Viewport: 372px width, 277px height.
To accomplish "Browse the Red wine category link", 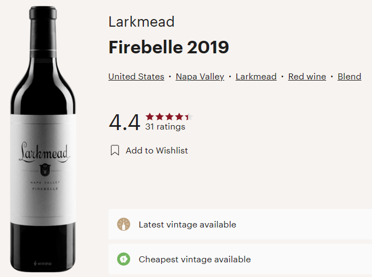I will [307, 77].
